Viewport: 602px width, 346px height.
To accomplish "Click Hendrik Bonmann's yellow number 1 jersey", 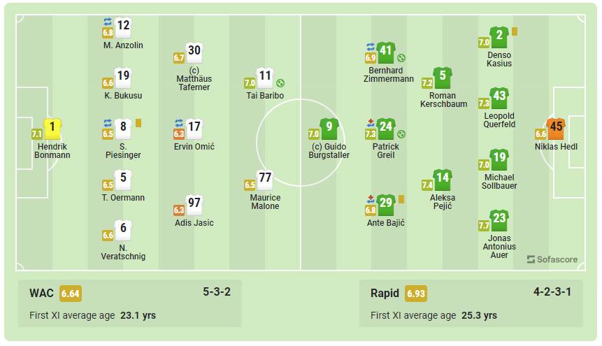I will [52, 129].
